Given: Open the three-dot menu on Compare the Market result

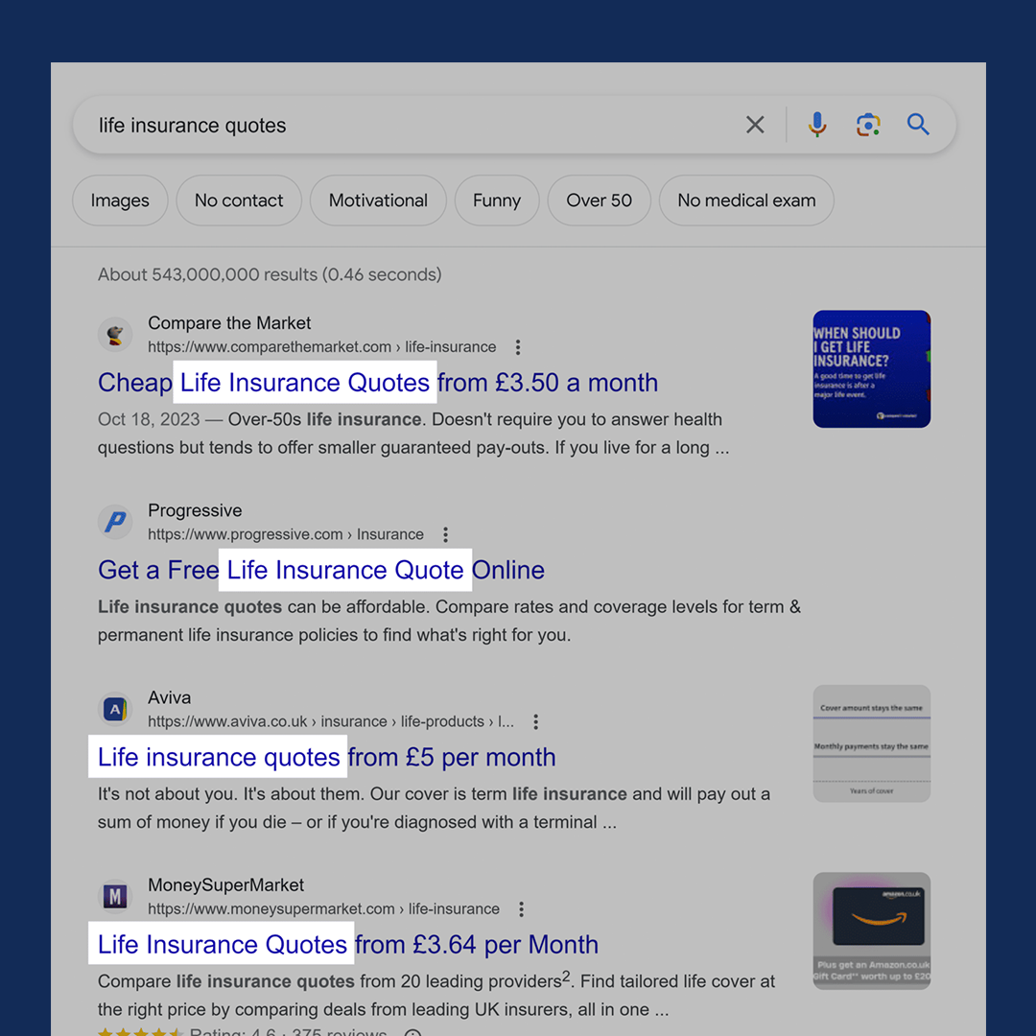Looking at the screenshot, I should click(517, 347).
